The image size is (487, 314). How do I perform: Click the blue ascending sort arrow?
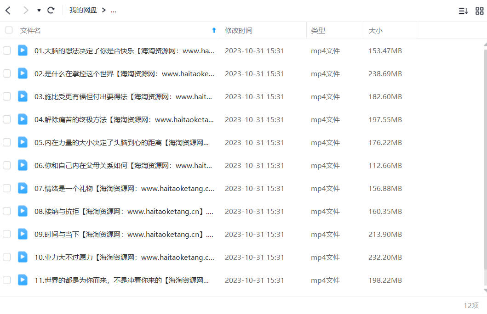point(214,30)
